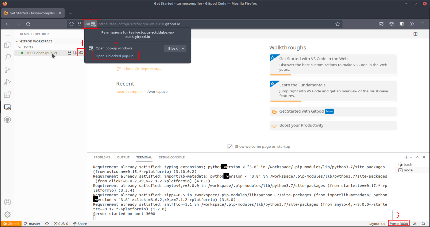The image size is (430, 227).
Task: Open the Explorer view in activity bar
Action: point(8,45)
